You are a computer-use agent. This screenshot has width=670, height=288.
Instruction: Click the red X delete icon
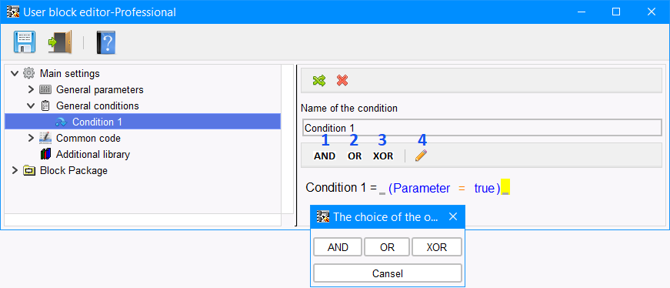(x=342, y=80)
